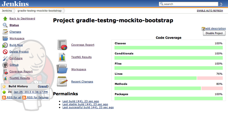Click the #4 build number text

[x=10, y=92]
